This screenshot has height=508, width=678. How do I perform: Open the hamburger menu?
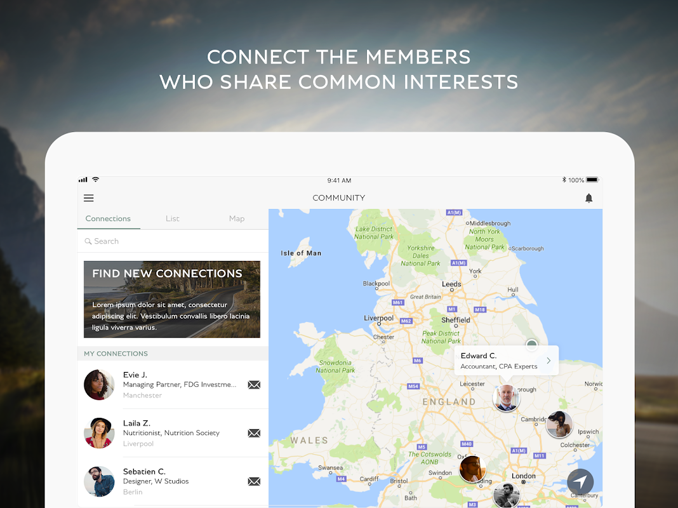tap(89, 198)
